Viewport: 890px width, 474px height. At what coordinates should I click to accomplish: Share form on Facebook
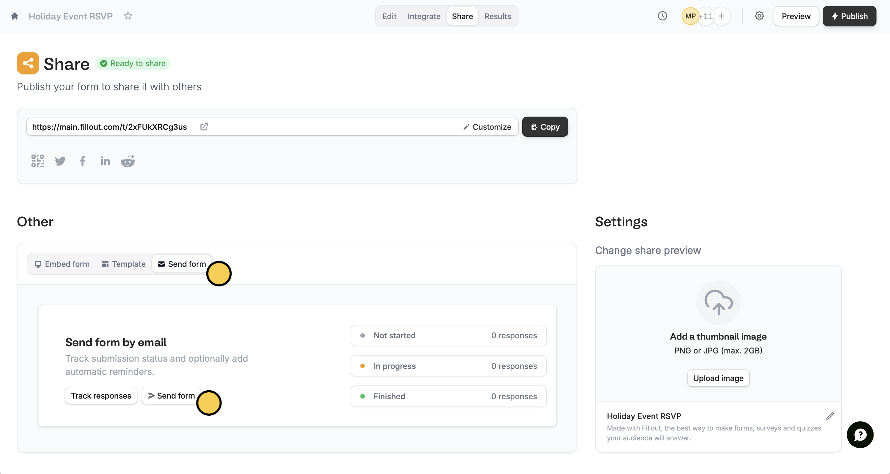83,161
